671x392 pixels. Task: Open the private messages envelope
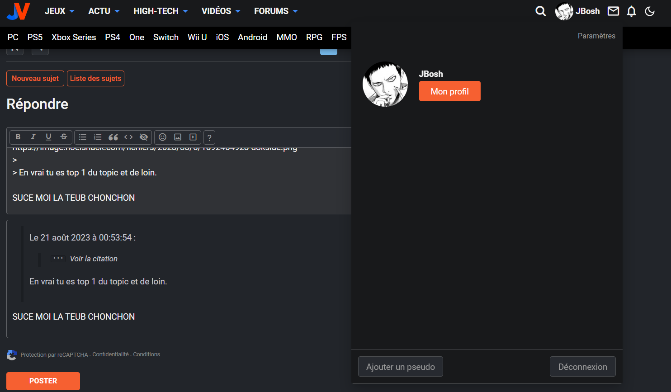click(x=613, y=11)
